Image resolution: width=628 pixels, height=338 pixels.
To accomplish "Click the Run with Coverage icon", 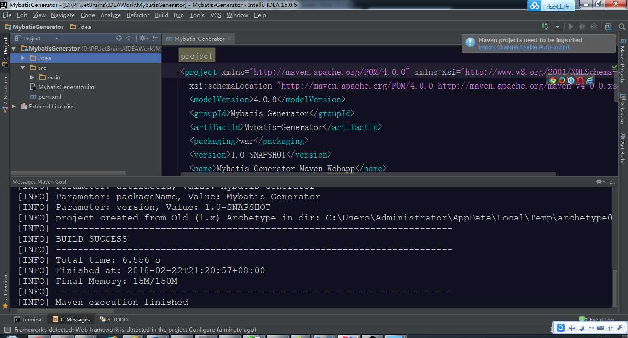I will (x=594, y=27).
